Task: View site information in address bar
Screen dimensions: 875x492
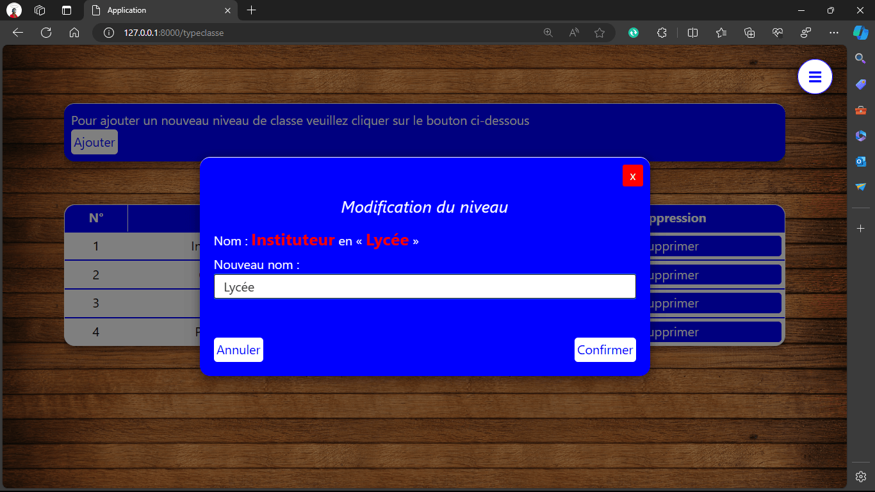Action: [109, 33]
